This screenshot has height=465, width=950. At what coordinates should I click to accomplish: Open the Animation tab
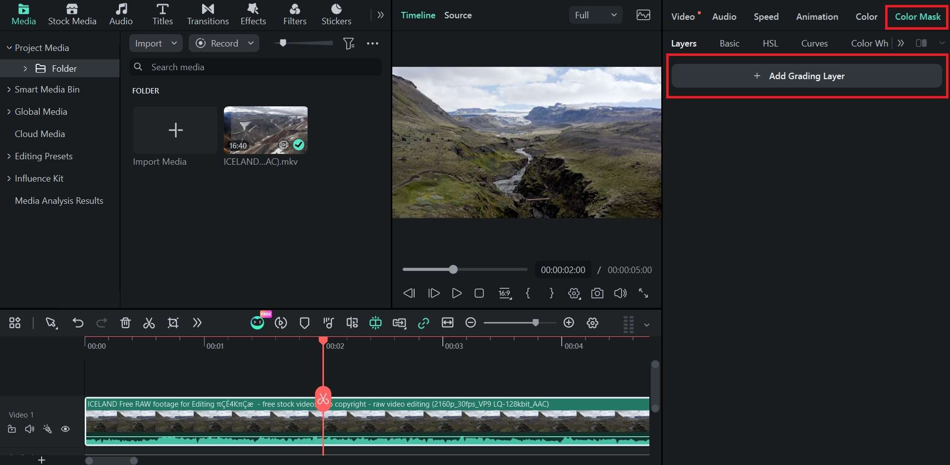click(817, 16)
